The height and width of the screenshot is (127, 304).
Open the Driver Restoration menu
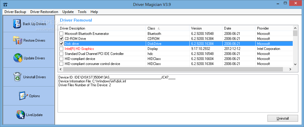[x=44, y=12]
